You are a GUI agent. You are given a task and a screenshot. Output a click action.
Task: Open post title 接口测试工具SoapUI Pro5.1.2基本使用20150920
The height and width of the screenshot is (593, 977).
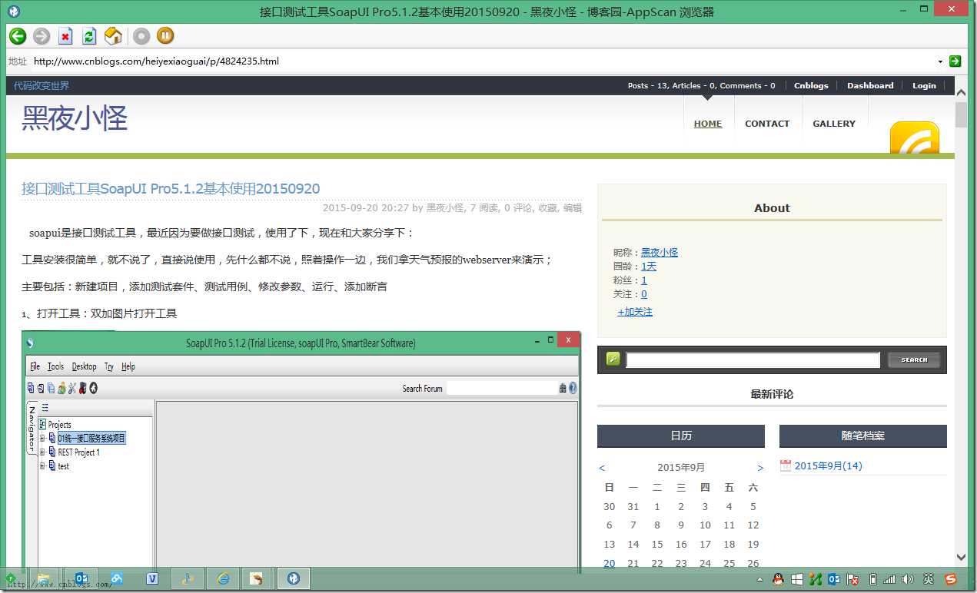point(171,189)
